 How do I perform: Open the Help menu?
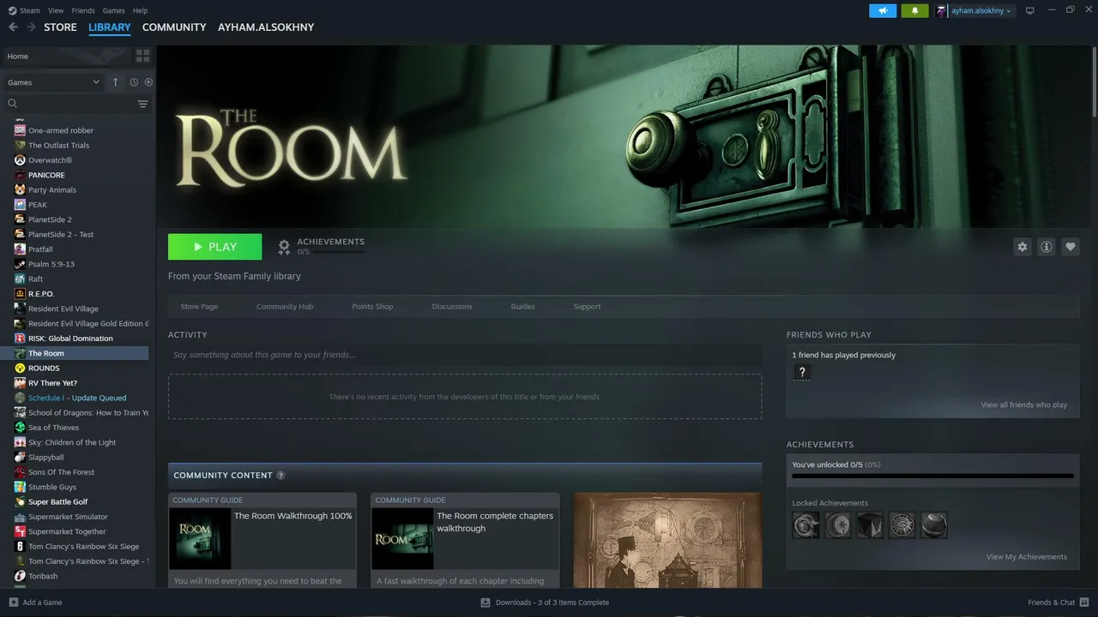pyautogui.click(x=140, y=10)
